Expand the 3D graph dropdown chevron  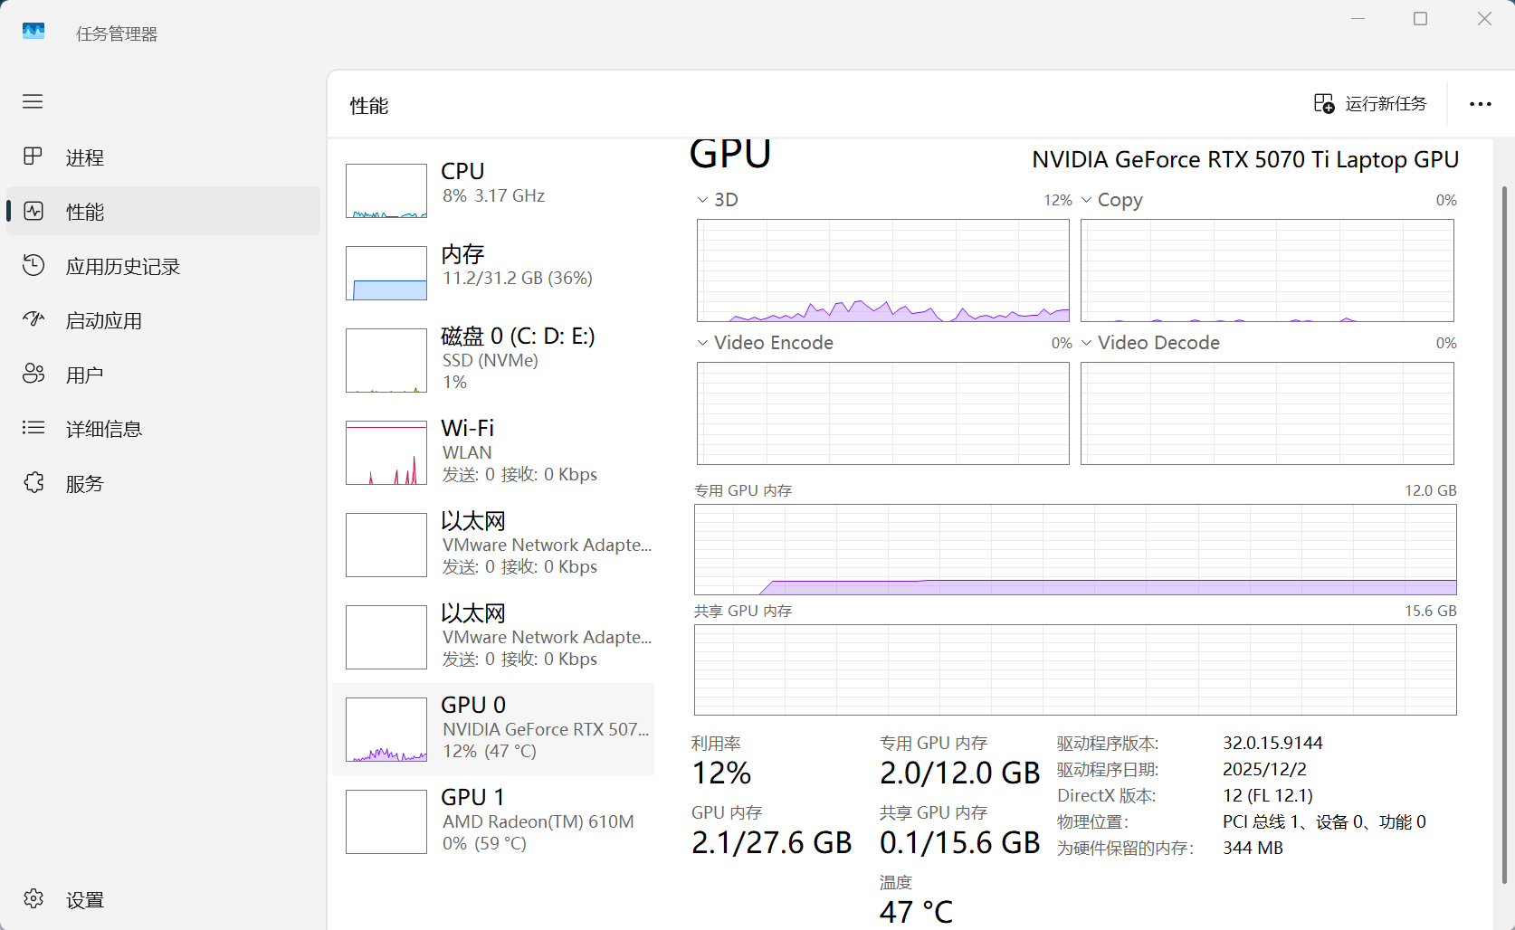(x=702, y=200)
